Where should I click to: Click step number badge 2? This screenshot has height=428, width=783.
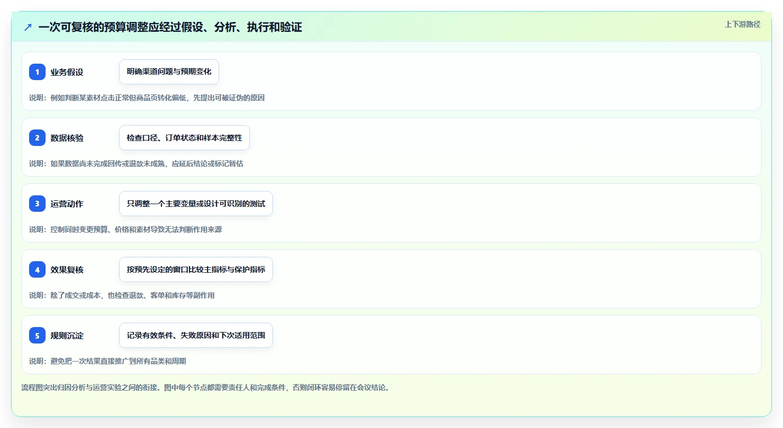tap(37, 138)
